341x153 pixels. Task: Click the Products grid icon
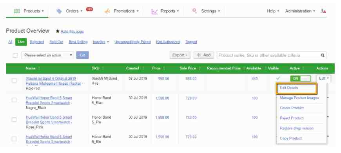(17, 11)
